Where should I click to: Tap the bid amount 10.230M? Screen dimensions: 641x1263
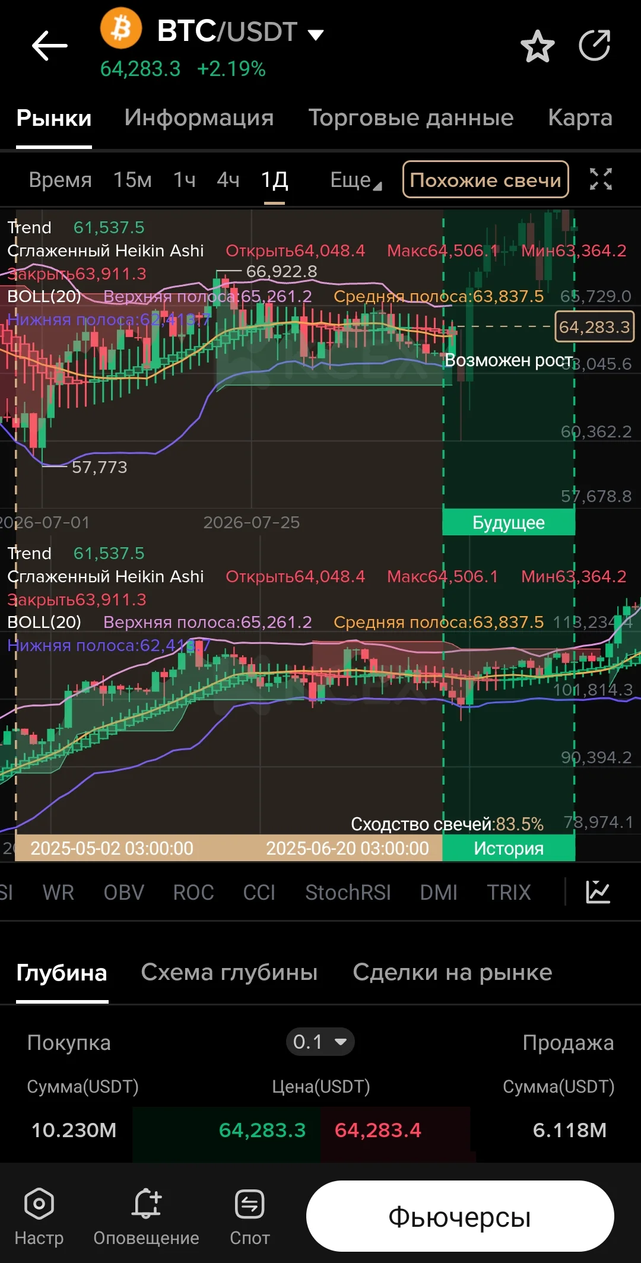tap(74, 1130)
